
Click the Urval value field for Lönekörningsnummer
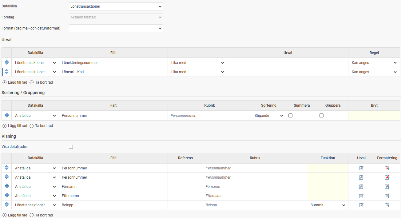coord(287,63)
